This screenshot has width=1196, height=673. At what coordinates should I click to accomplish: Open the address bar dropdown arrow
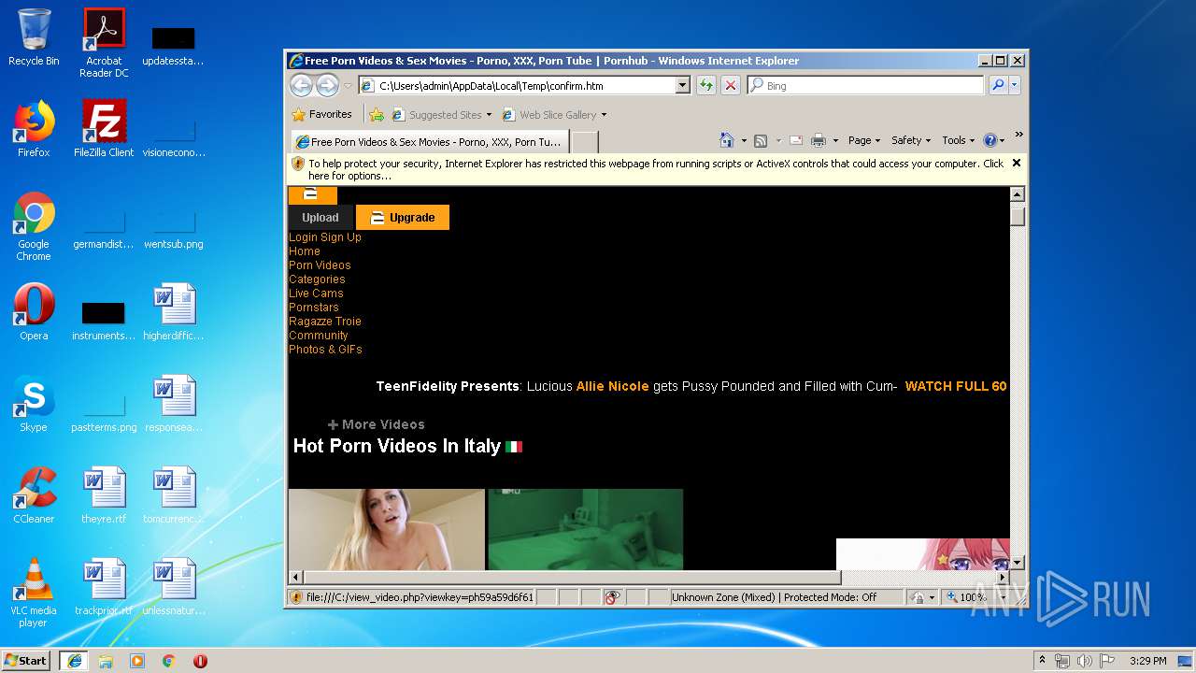682,85
